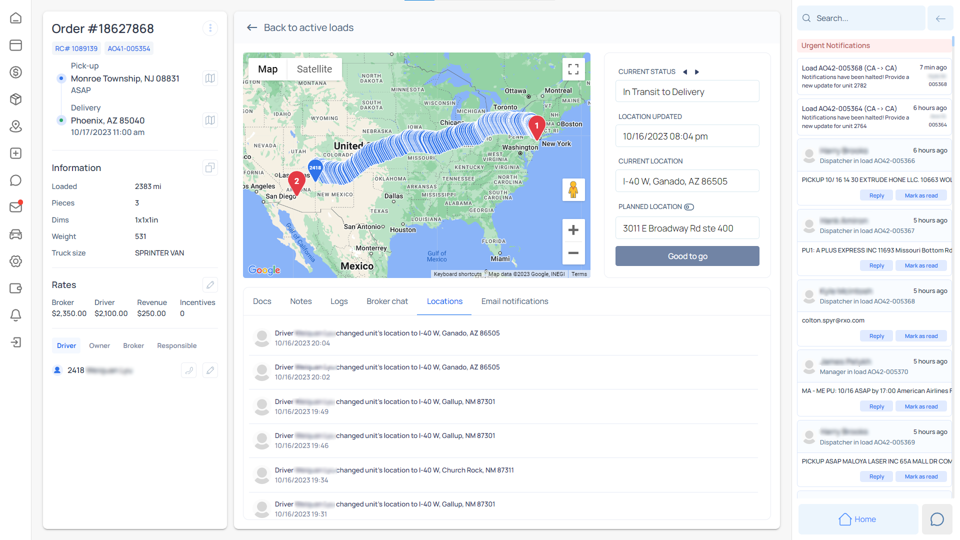Click the copy icon next to Information
The width and height of the screenshot is (960, 540).
coord(210,167)
